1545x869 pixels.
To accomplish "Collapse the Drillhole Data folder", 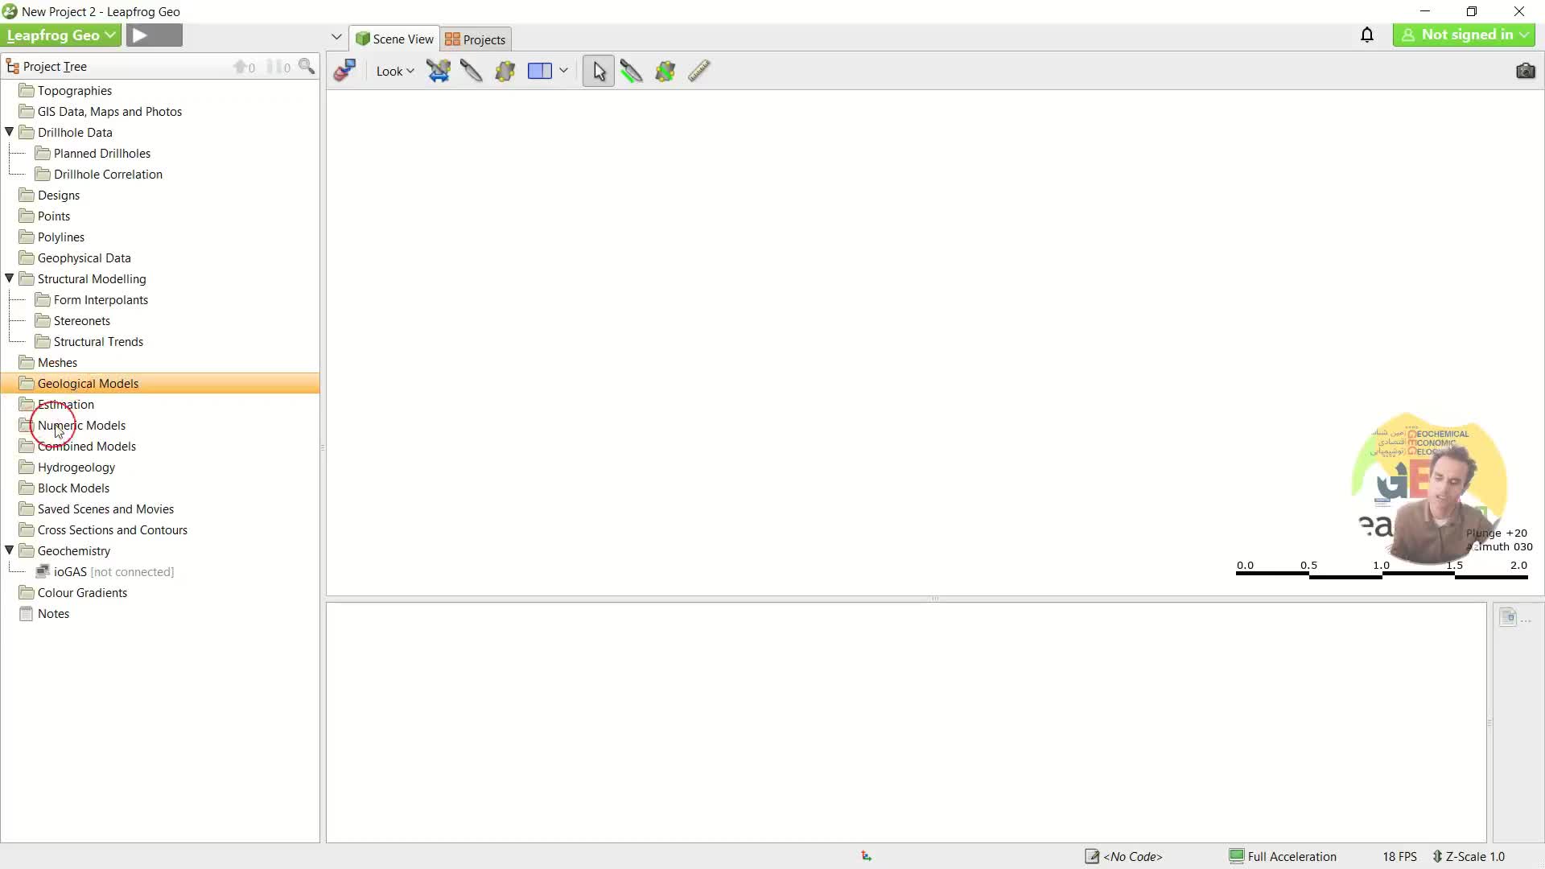I will click(x=10, y=132).
